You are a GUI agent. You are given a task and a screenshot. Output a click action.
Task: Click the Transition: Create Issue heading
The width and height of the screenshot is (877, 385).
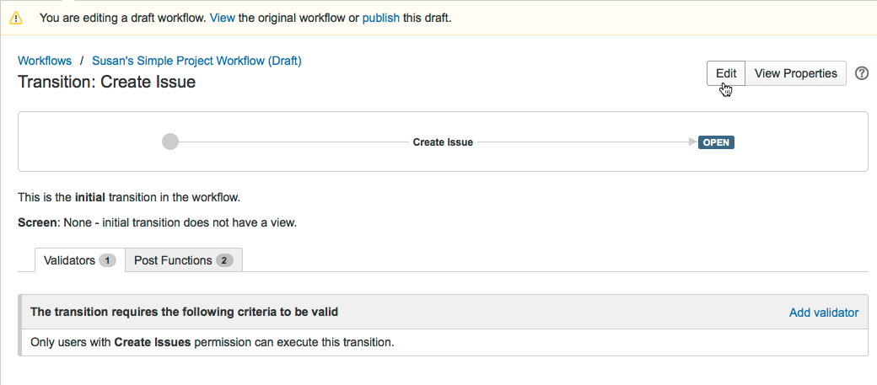107,82
